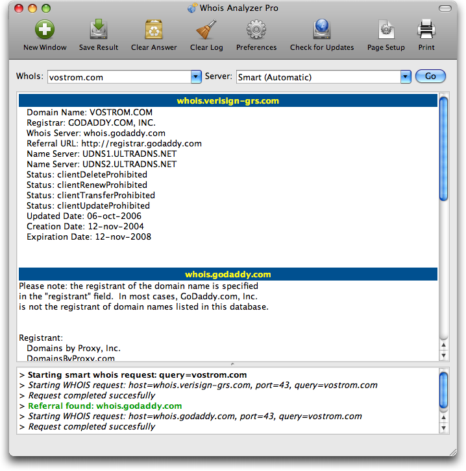Click the window resize grip corner
466x471 pixels.
(x=453, y=452)
